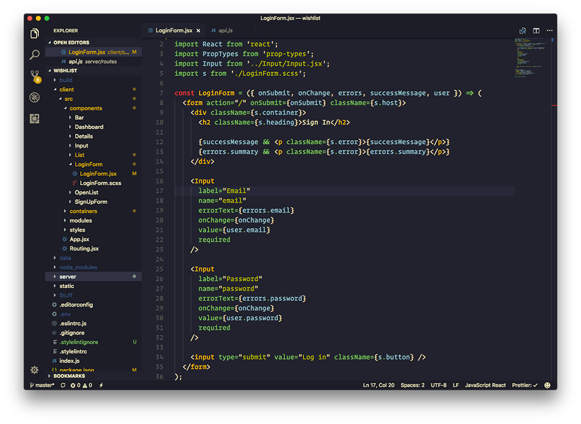Image resolution: width=581 pixels, height=424 pixels.
Task: Select the server folder
Action: pyautogui.click(x=94, y=276)
